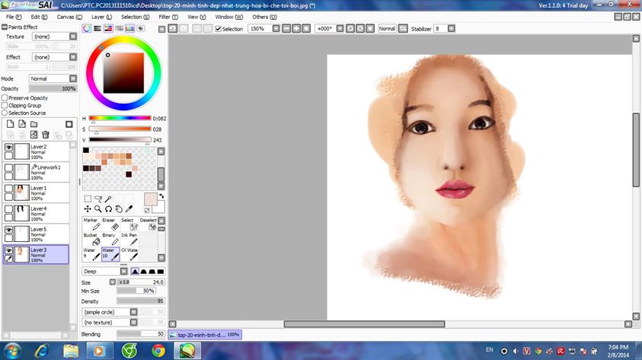Choose the Water 9 brush

(x=91, y=254)
